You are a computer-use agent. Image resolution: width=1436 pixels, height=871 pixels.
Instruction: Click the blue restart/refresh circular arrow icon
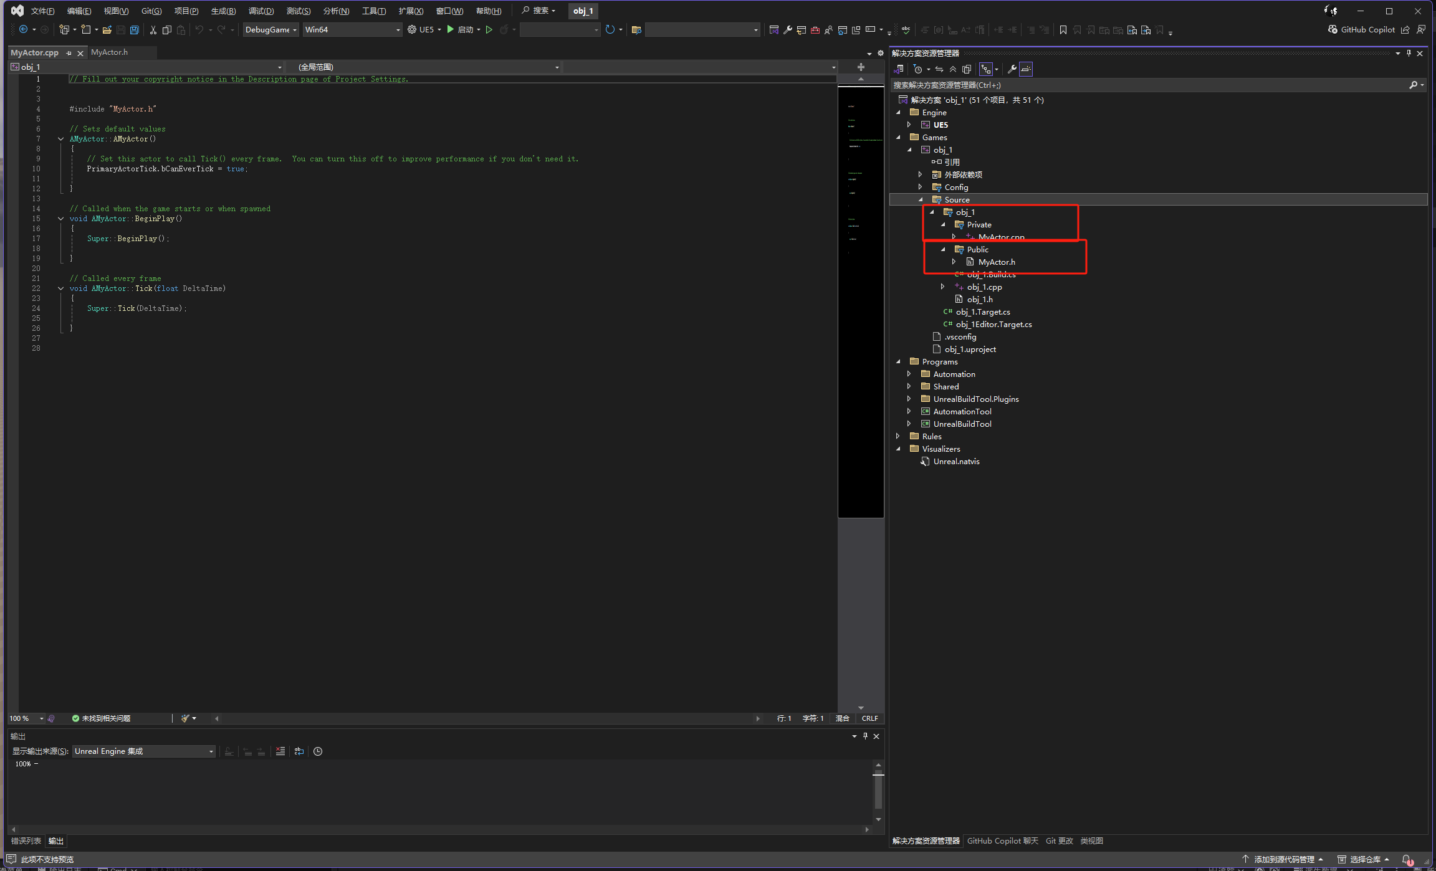coord(610,29)
